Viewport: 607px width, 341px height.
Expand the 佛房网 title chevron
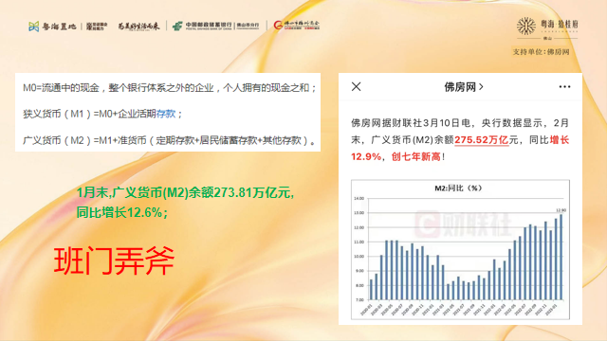point(481,87)
